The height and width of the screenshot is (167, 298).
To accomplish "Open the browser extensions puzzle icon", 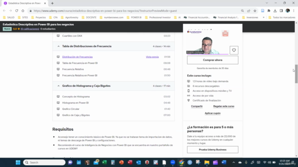I will coord(269,11).
